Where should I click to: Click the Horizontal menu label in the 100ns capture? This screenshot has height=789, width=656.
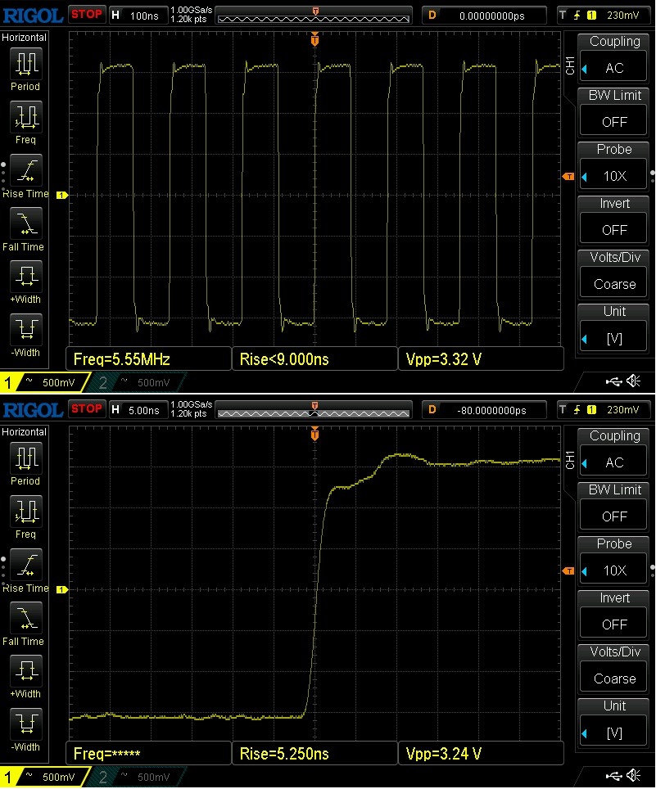[x=25, y=37]
